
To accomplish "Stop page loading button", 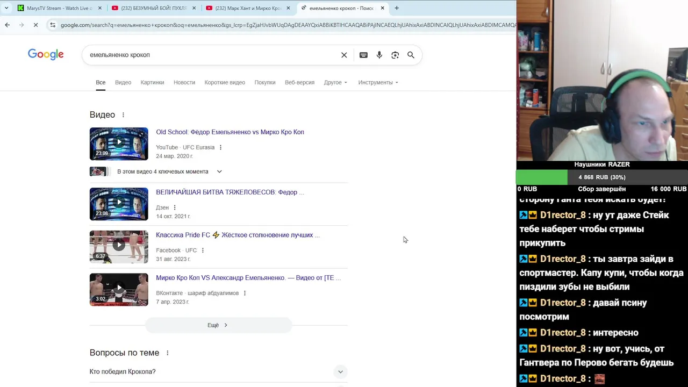I will point(35,25).
